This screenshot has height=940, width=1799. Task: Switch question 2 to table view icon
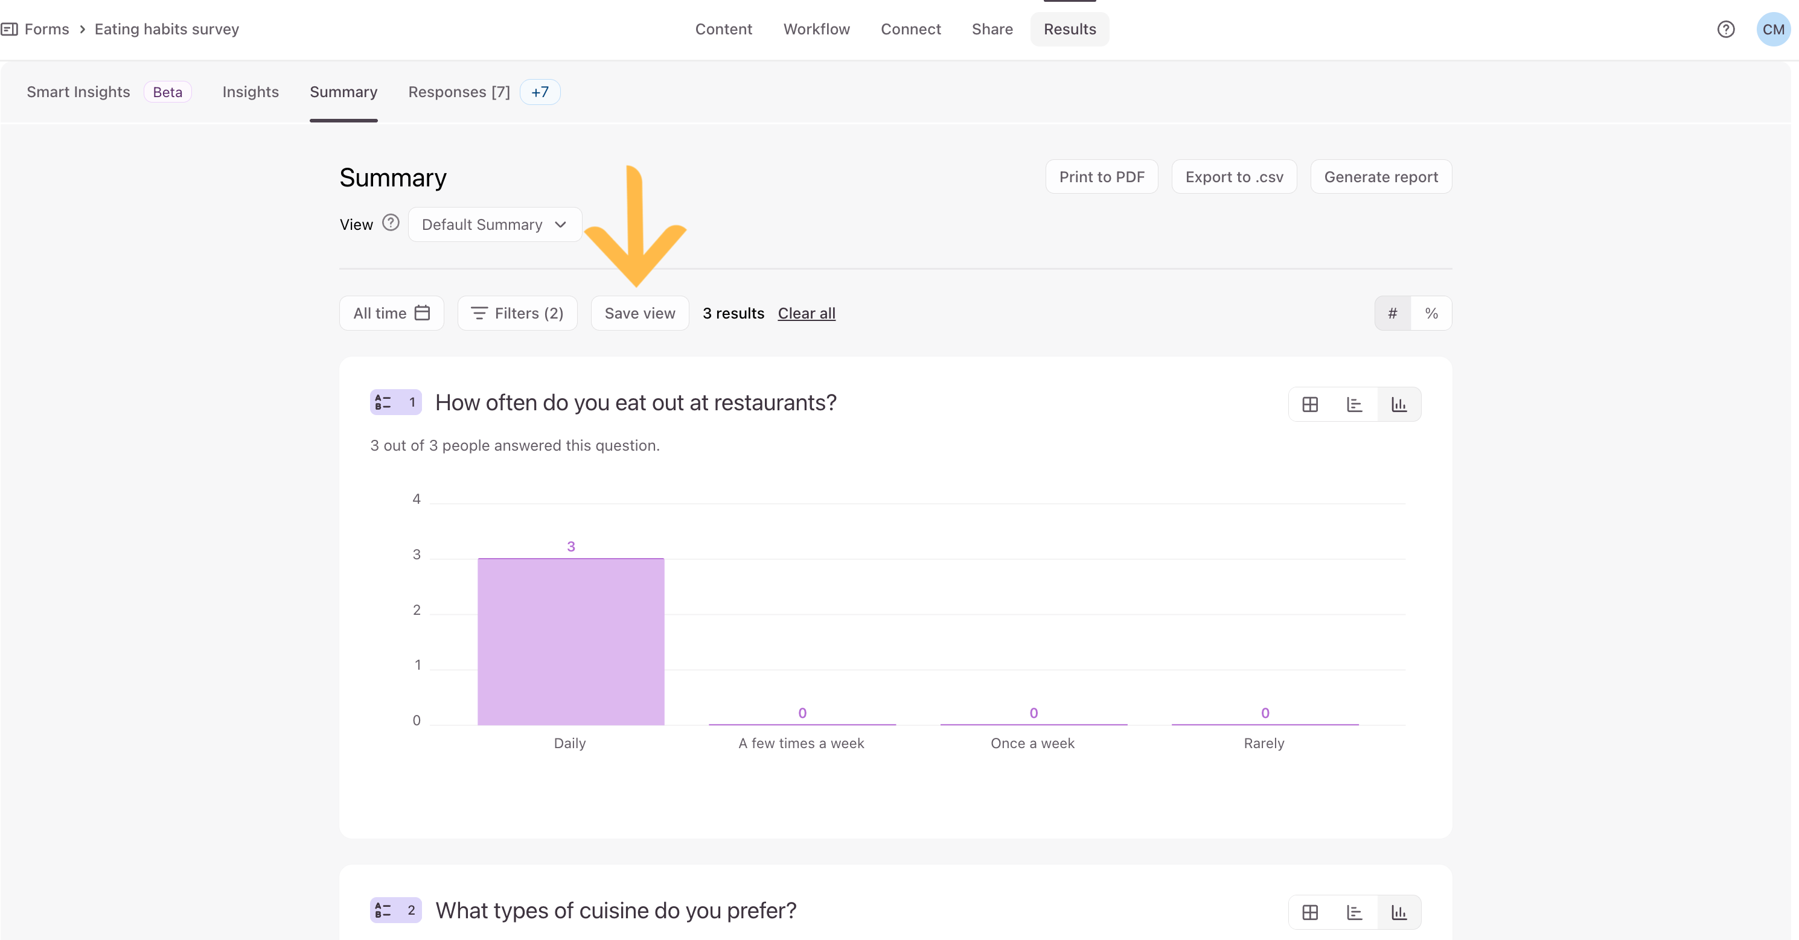click(1310, 912)
